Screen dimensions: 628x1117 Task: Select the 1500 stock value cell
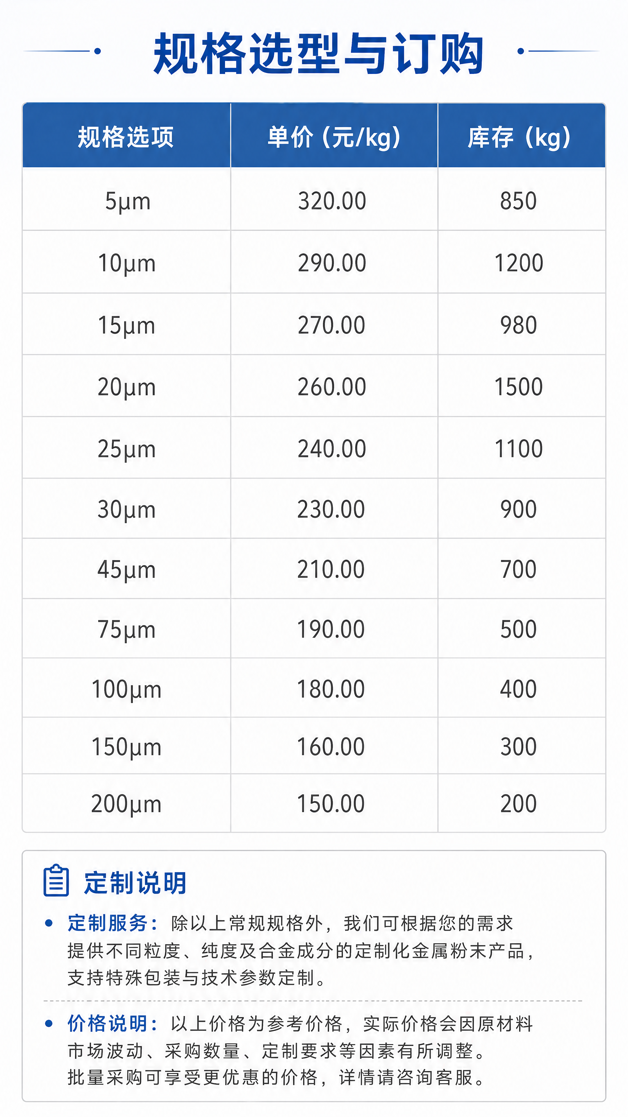click(x=521, y=386)
